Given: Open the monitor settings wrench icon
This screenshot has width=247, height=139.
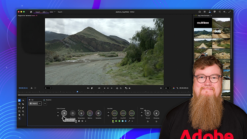Looking at the screenshot, I should point(178,88).
